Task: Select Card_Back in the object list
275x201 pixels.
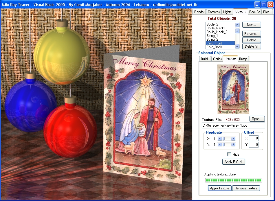Action: coord(220,47)
